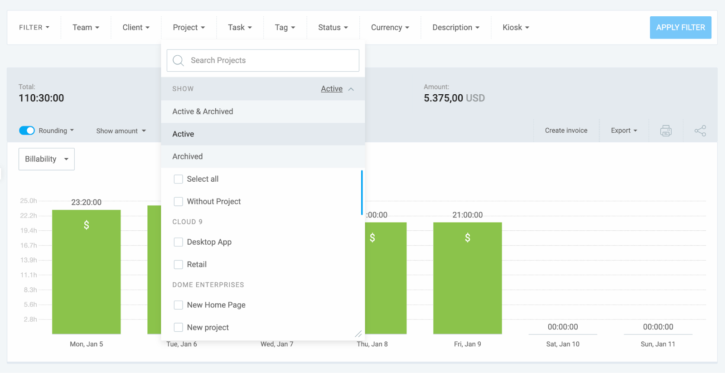The height and width of the screenshot is (373, 725).
Task: Click dollar icon on Fri, Jan 9 bar
Action: click(467, 237)
